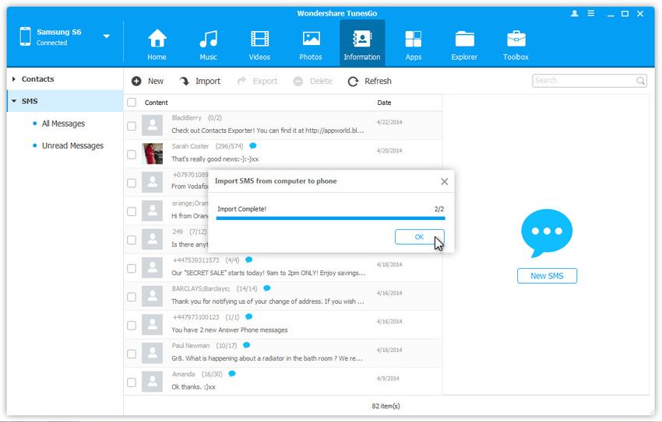Click into the Search field

pos(583,80)
